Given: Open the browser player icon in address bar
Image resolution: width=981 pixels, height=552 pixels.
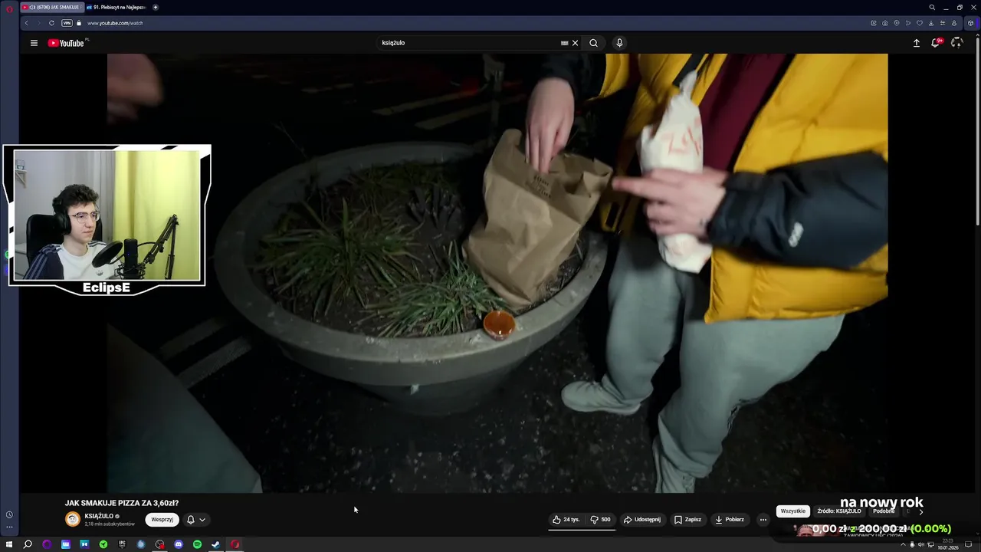Looking at the screenshot, I should click(908, 23).
